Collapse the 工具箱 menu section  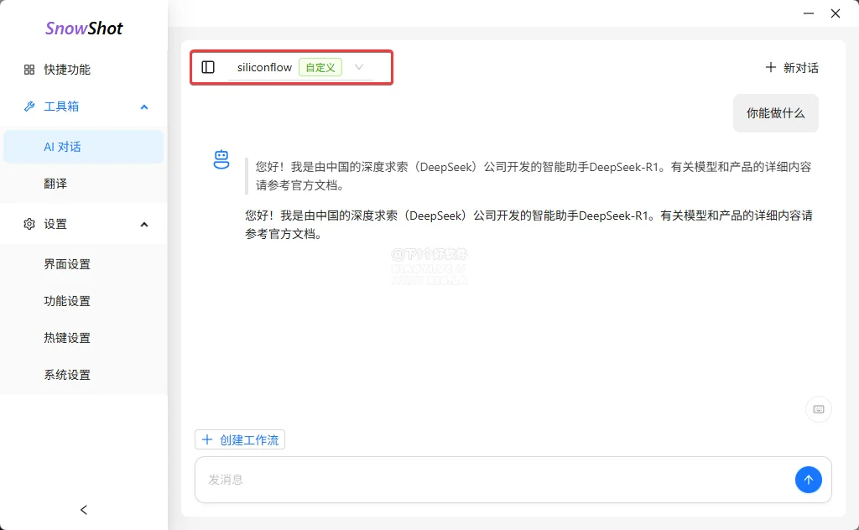tap(84, 107)
